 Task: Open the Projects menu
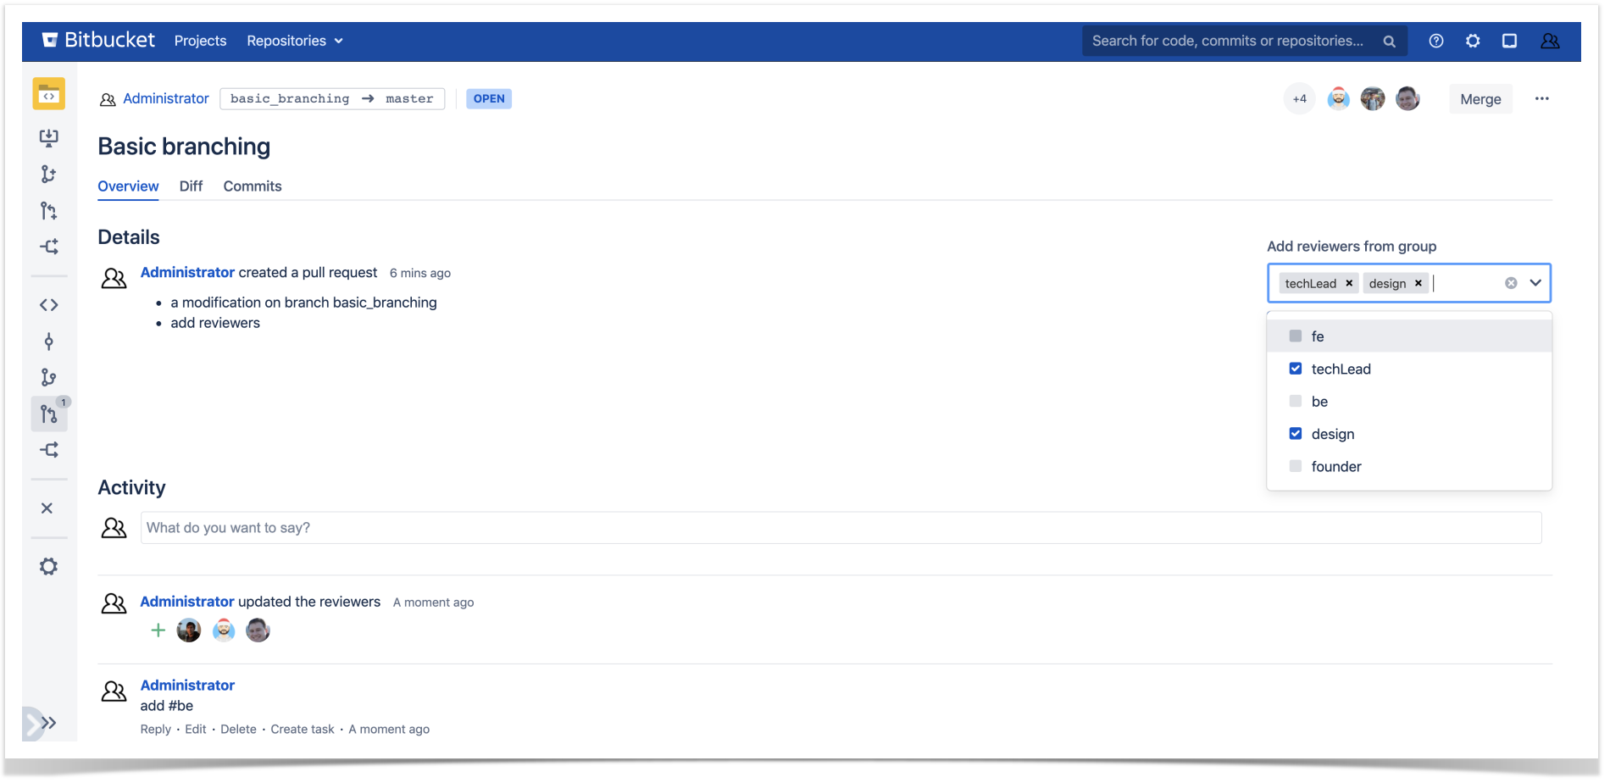tap(200, 41)
